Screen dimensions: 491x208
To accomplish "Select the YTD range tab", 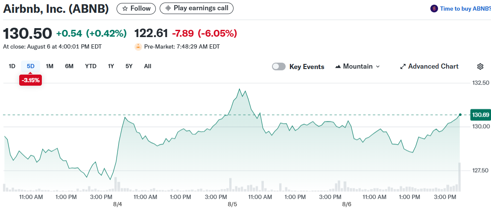I will [91, 66].
